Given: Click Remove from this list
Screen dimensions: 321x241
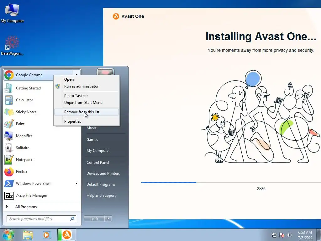Looking at the screenshot, I should 87,112.
